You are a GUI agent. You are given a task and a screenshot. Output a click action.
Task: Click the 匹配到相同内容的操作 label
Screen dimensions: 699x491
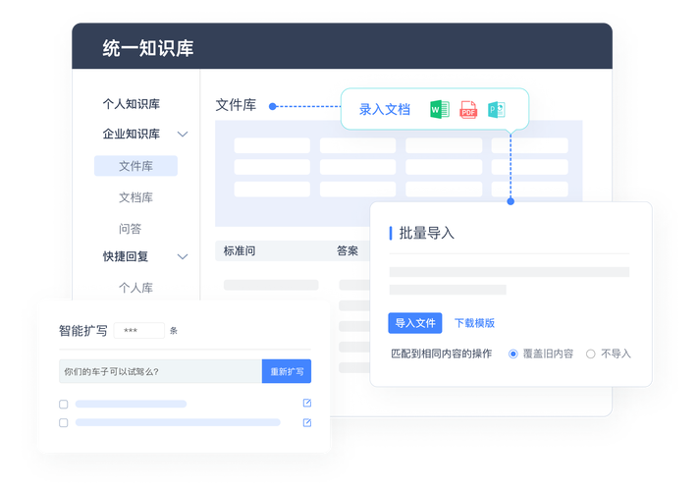point(442,355)
